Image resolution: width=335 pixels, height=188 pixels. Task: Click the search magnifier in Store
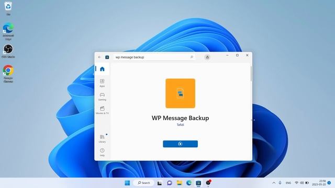tap(192, 57)
